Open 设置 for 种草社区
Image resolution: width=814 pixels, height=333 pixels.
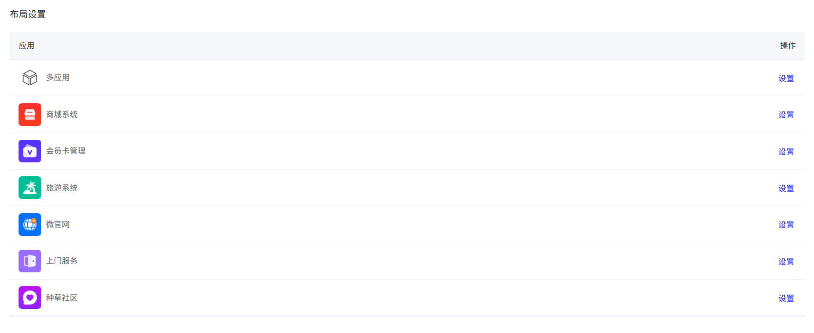tap(786, 298)
